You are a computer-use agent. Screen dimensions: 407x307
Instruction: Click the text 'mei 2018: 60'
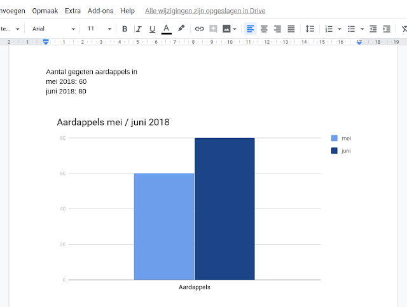(66, 81)
